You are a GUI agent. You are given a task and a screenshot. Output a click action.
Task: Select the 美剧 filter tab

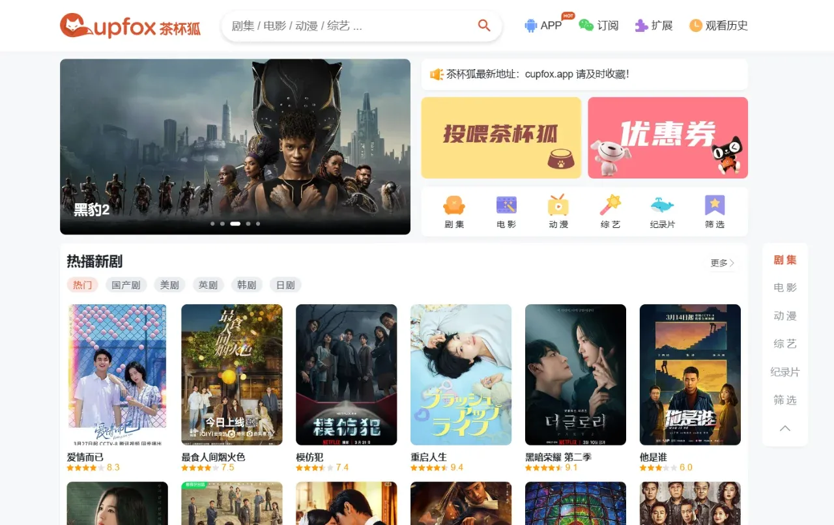click(x=169, y=285)
